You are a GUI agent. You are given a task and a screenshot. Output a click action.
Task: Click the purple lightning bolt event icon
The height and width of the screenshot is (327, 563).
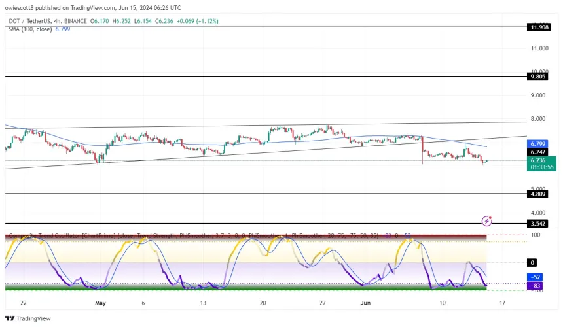pyautogui.click(x=486, y=221)
